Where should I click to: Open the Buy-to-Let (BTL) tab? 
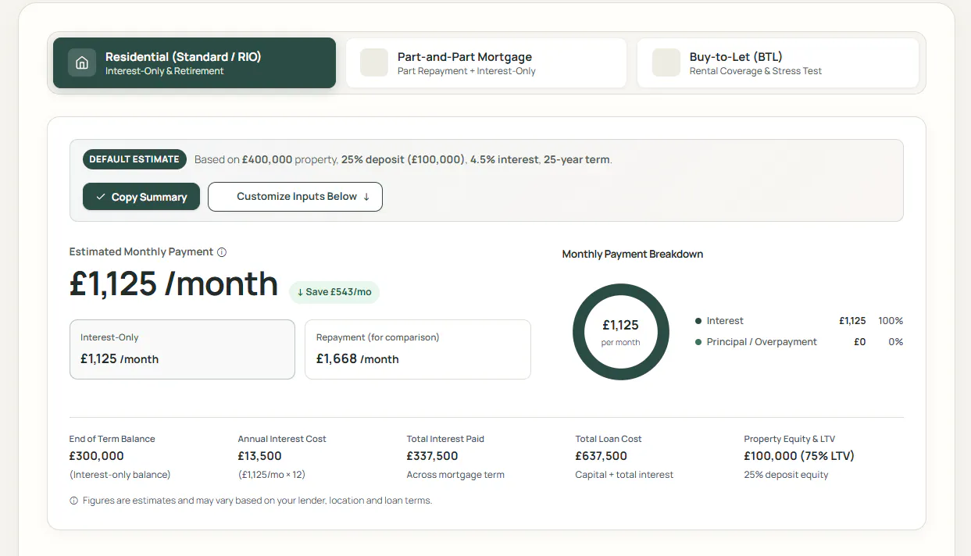(x=778, y=63)
